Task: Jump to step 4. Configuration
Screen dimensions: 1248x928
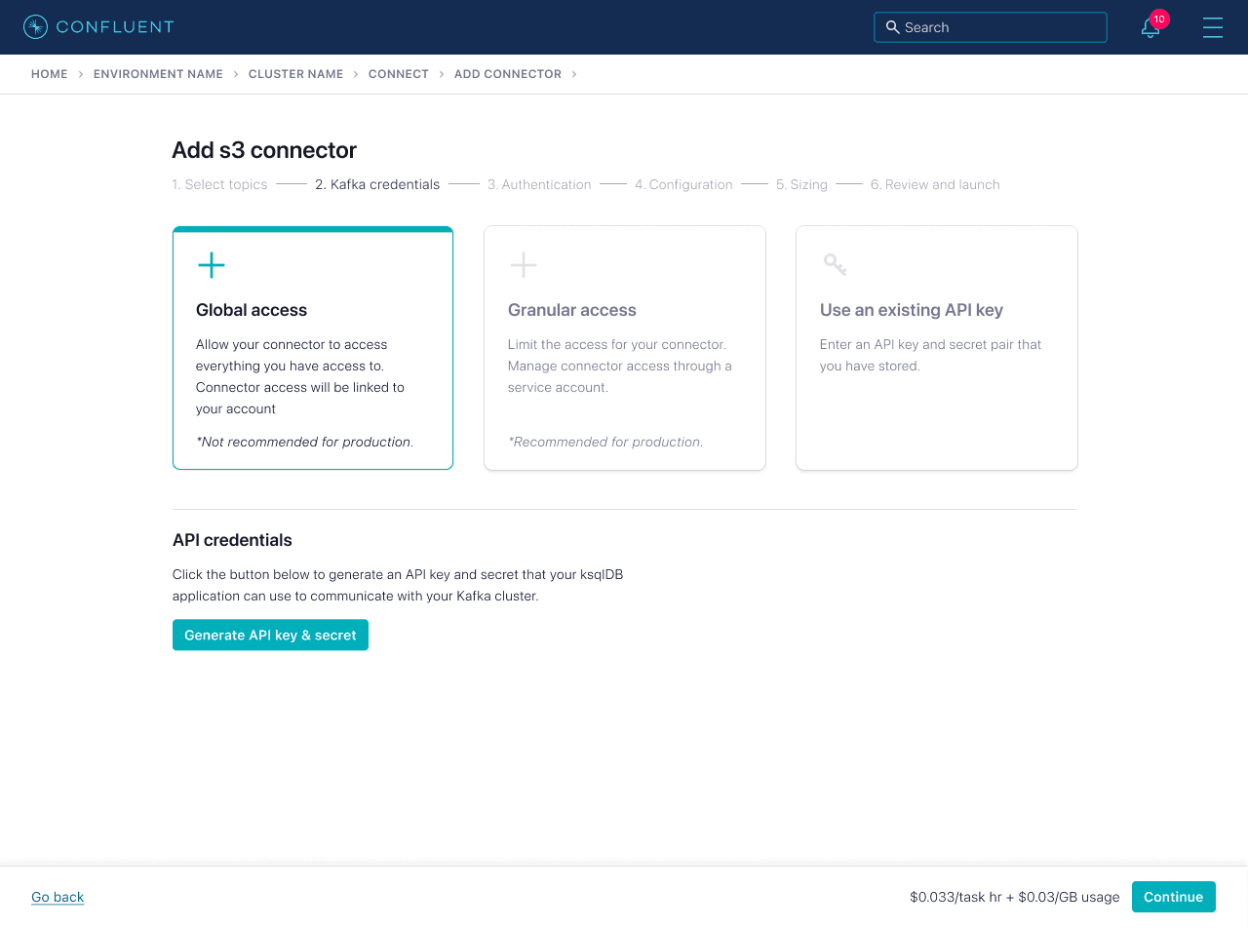Action: pyautogui.click(x=683, y=184)
